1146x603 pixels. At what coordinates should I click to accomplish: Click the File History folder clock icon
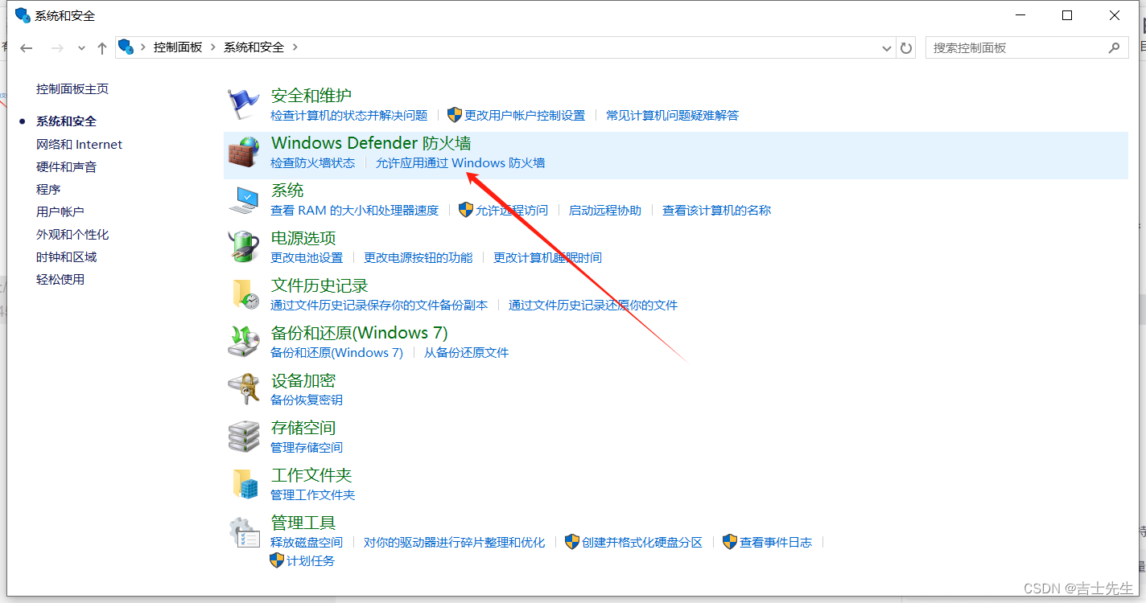[x=244, y=294]
